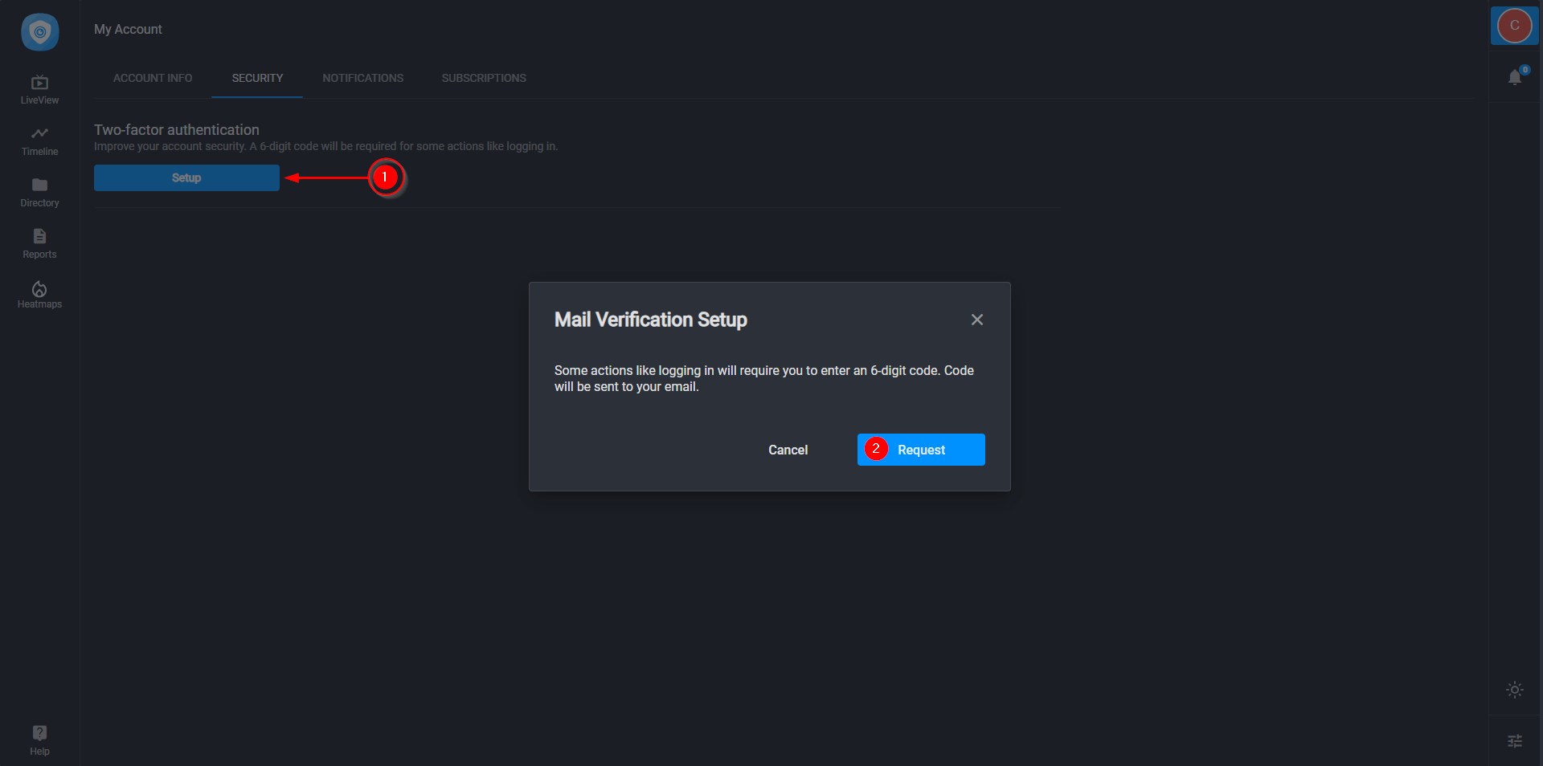This screenshot has width=1543, height=766.
Task: Close the Mail Verification Setup dialog
Action: [x=977, y=320]
